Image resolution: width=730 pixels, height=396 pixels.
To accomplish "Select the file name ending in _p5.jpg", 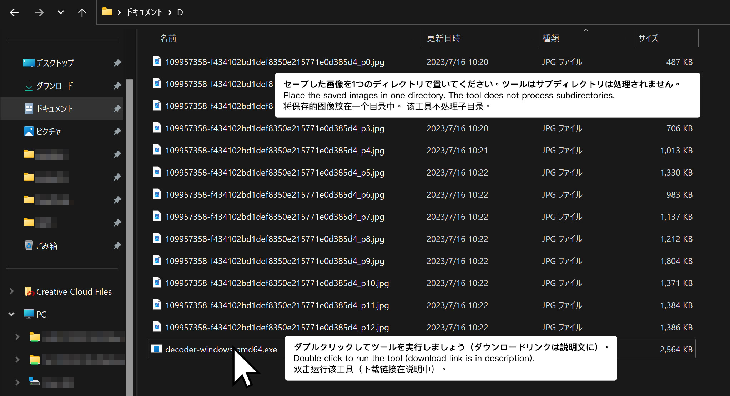I will (275, 172).
